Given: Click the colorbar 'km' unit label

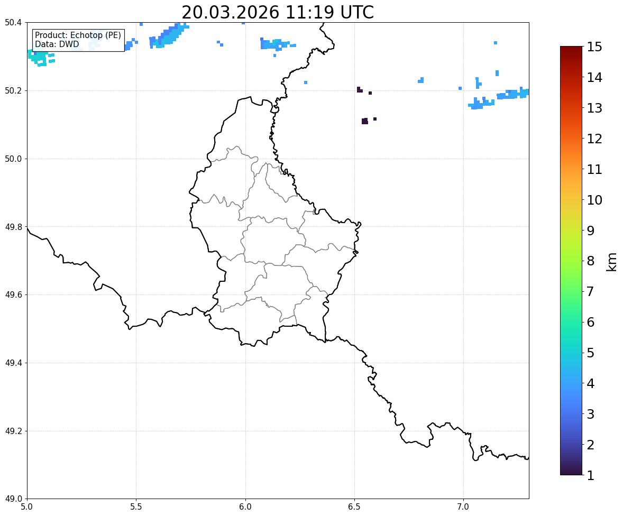Looking at the screenshot, I should tap(612, 261).
